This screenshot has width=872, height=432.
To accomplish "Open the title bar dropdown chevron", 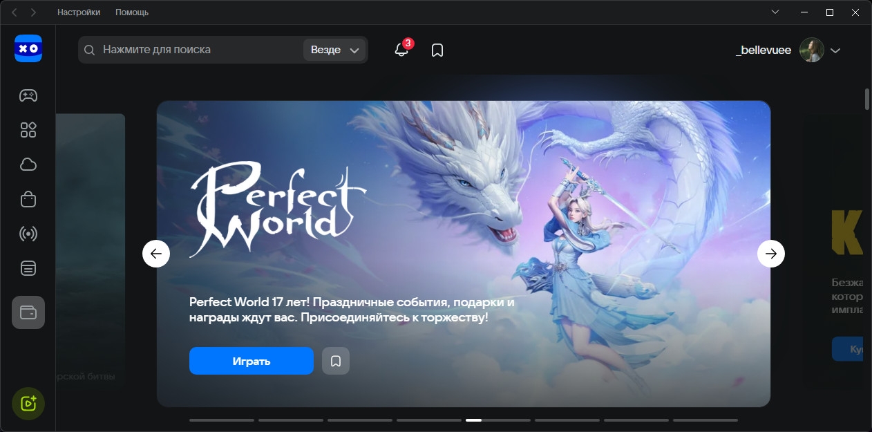I will pyautogui.click(x=775, y=12).
